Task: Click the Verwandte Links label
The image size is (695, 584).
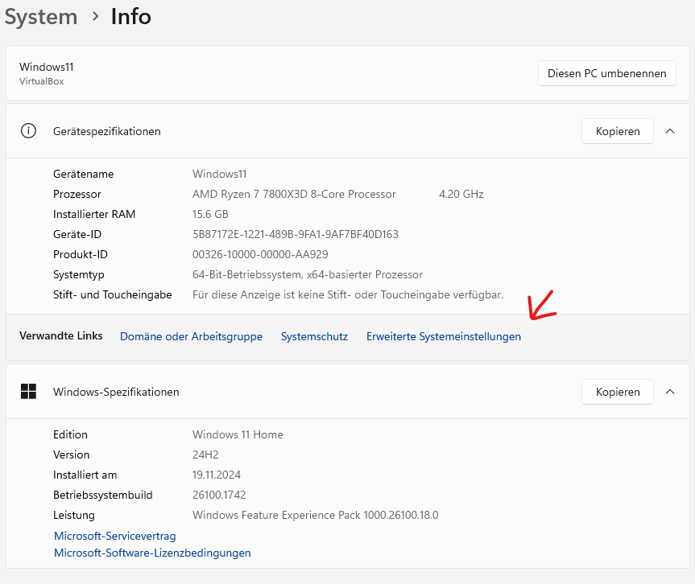Action: (x=60, y=335)
